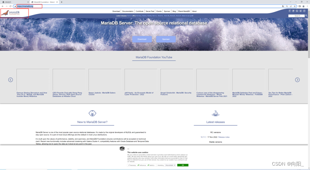Open the MariaDB LinkedIn icon
This screenshot has width=310, height=170.
(297, 11)
